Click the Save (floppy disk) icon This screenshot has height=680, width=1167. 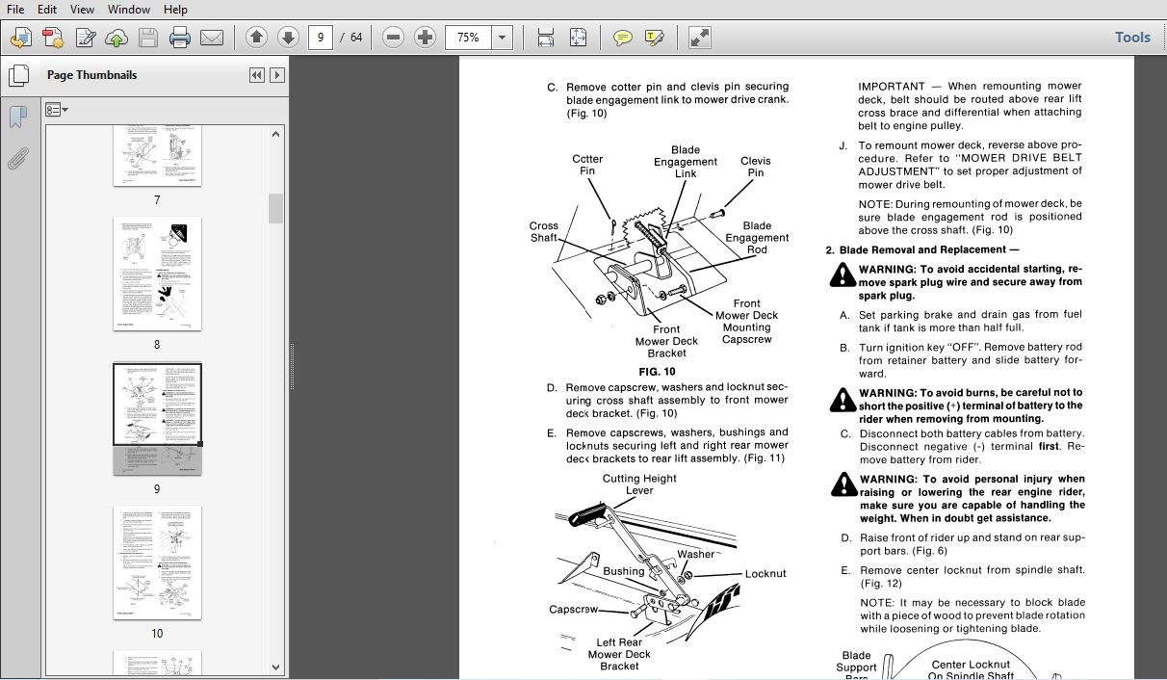[x=148, y=38]
